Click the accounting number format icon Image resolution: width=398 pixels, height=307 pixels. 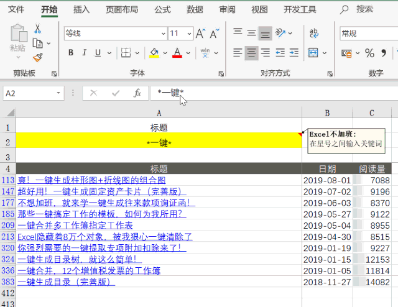347,53
